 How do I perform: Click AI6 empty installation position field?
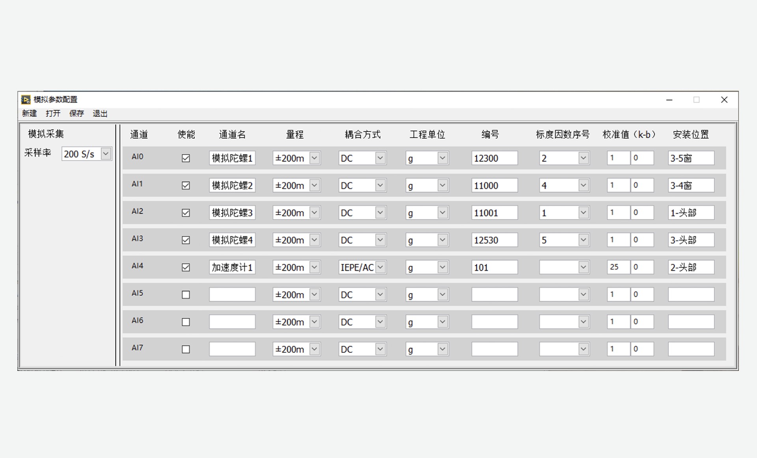pos(691,322)
